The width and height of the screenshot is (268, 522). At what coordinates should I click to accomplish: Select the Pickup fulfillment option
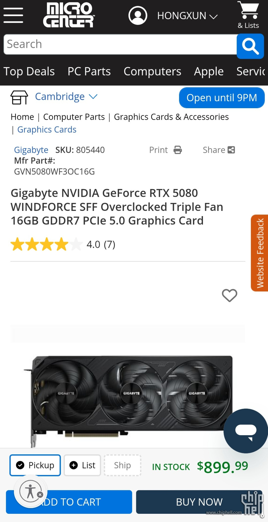tap(35, 465)
